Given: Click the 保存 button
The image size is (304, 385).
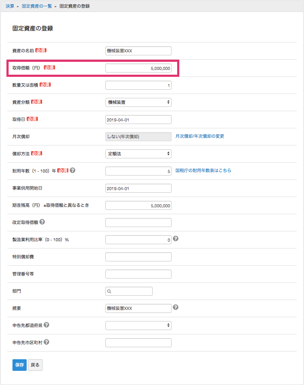Looking at the screenshot, I should click(x=19, y=365).
